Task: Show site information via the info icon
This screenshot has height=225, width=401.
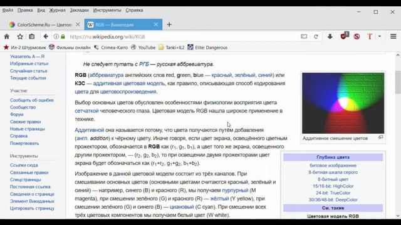Action: [56, 36]
